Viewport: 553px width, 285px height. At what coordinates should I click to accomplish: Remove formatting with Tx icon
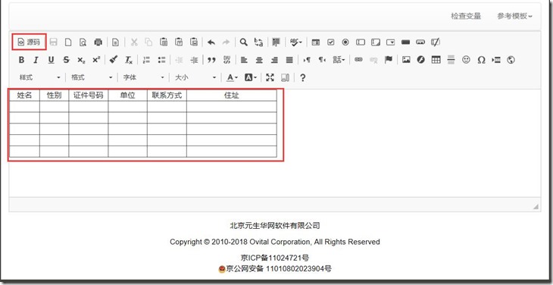point(129,60)
